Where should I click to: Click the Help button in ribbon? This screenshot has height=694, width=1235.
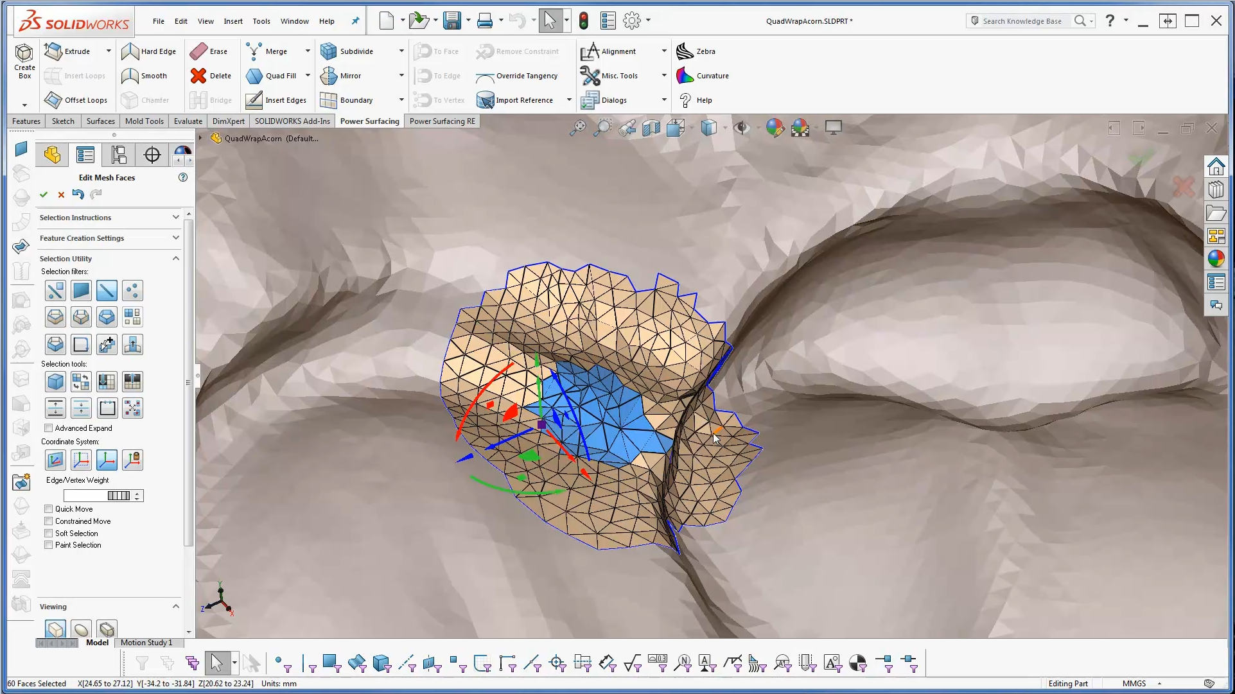(696, 100)
